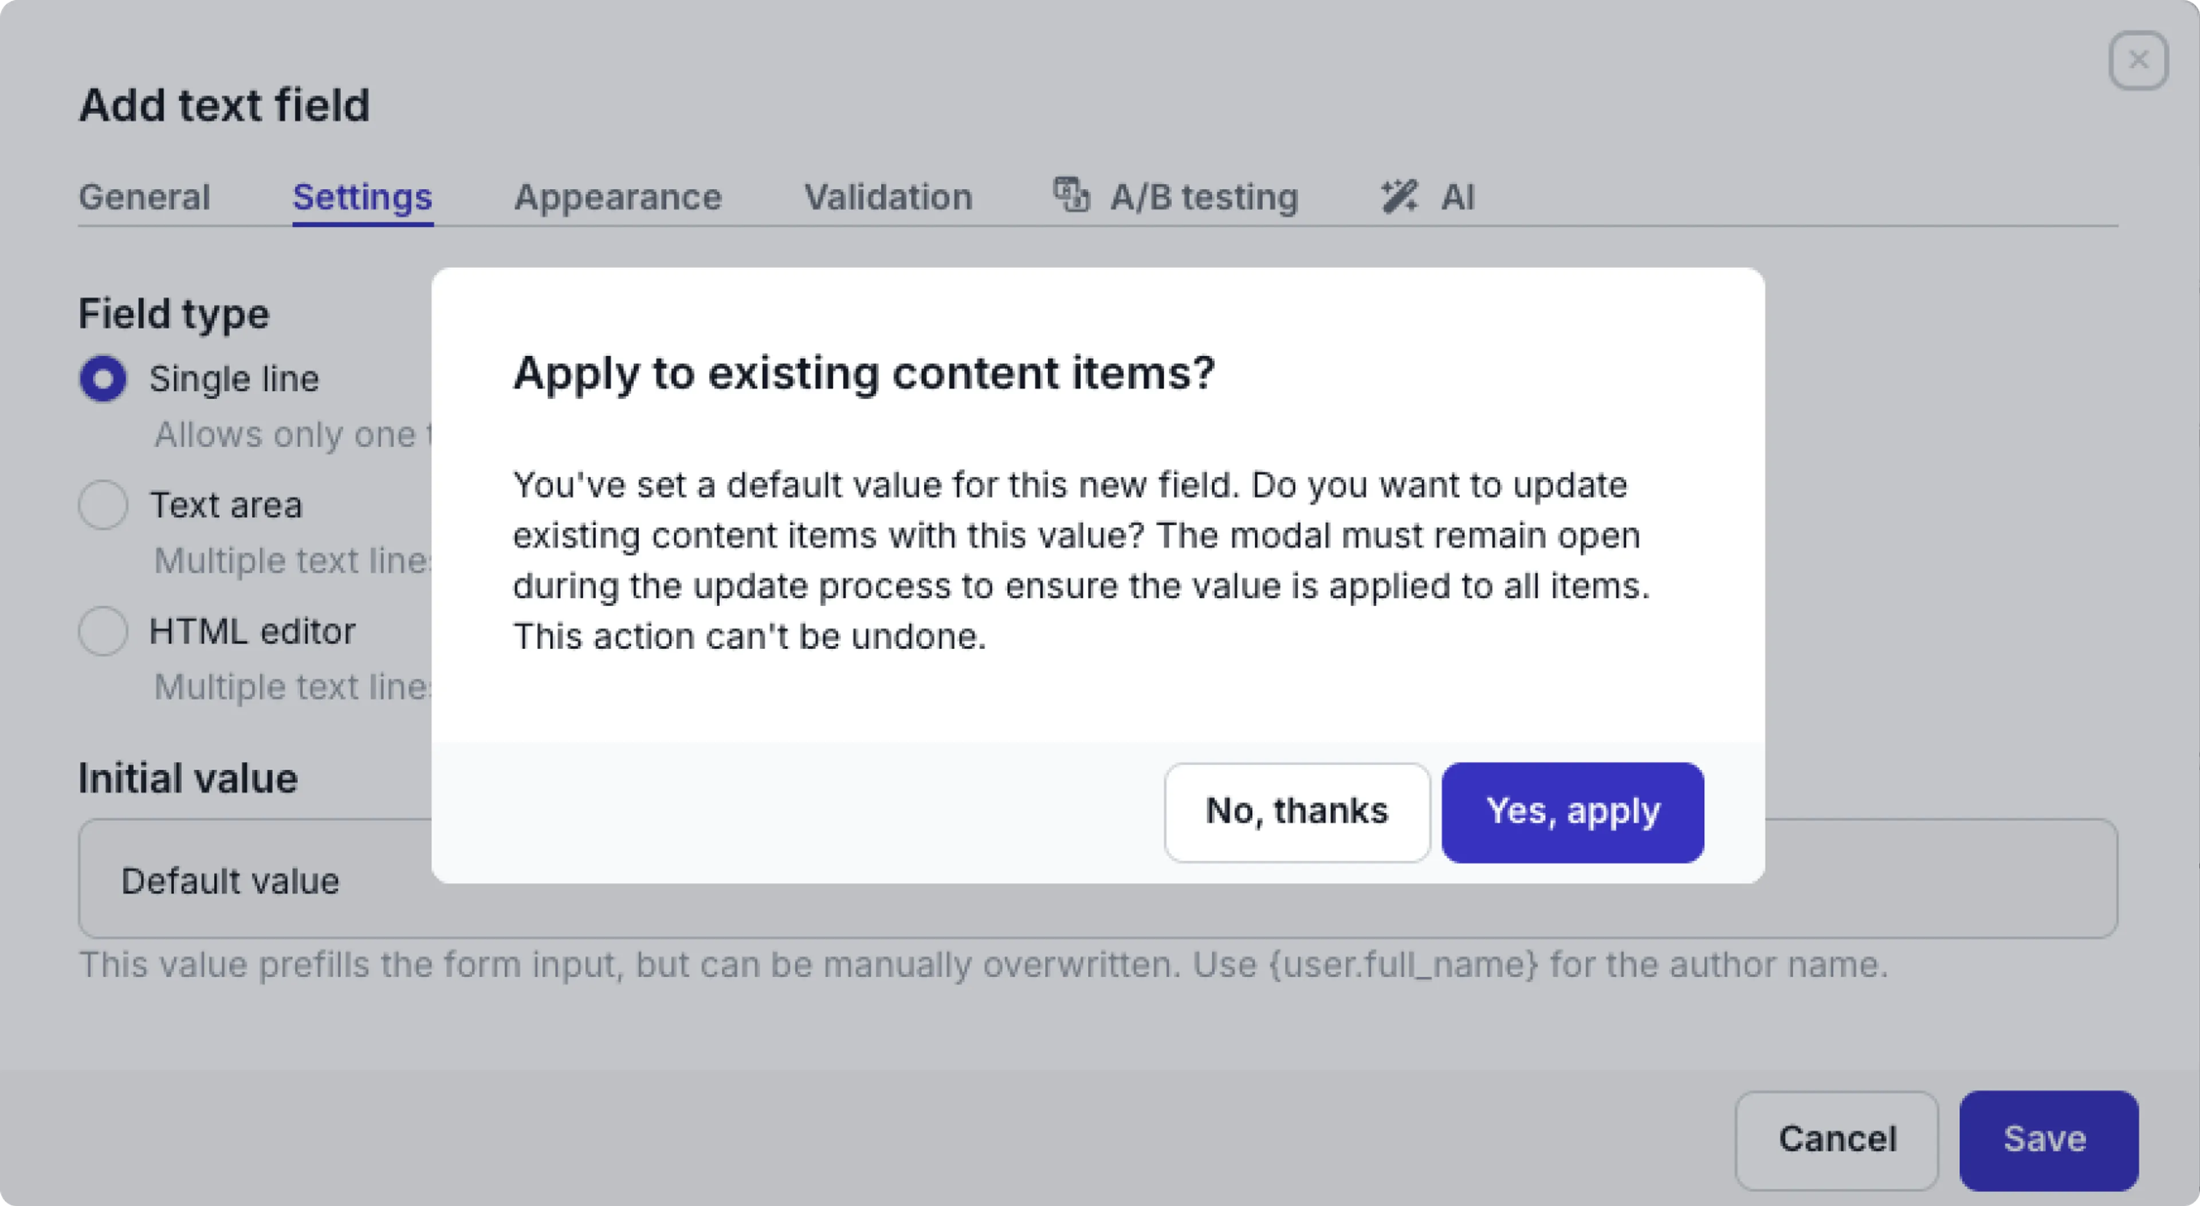
Task: Confirm with Yes, apply button
Action: click(1573, 811)
